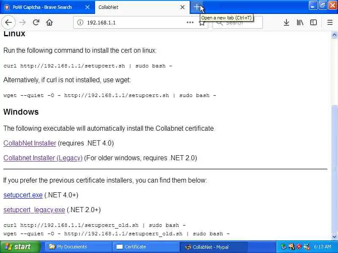Open Collabnet Installer (Legacy) link
The image size is (338, 253).
pyautogui.click(x=43, y=158)
